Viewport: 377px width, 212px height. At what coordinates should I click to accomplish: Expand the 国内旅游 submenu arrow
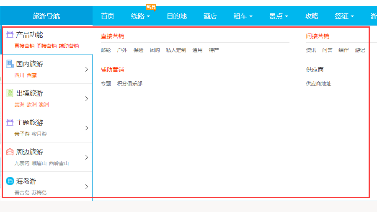tap(87, 69)
